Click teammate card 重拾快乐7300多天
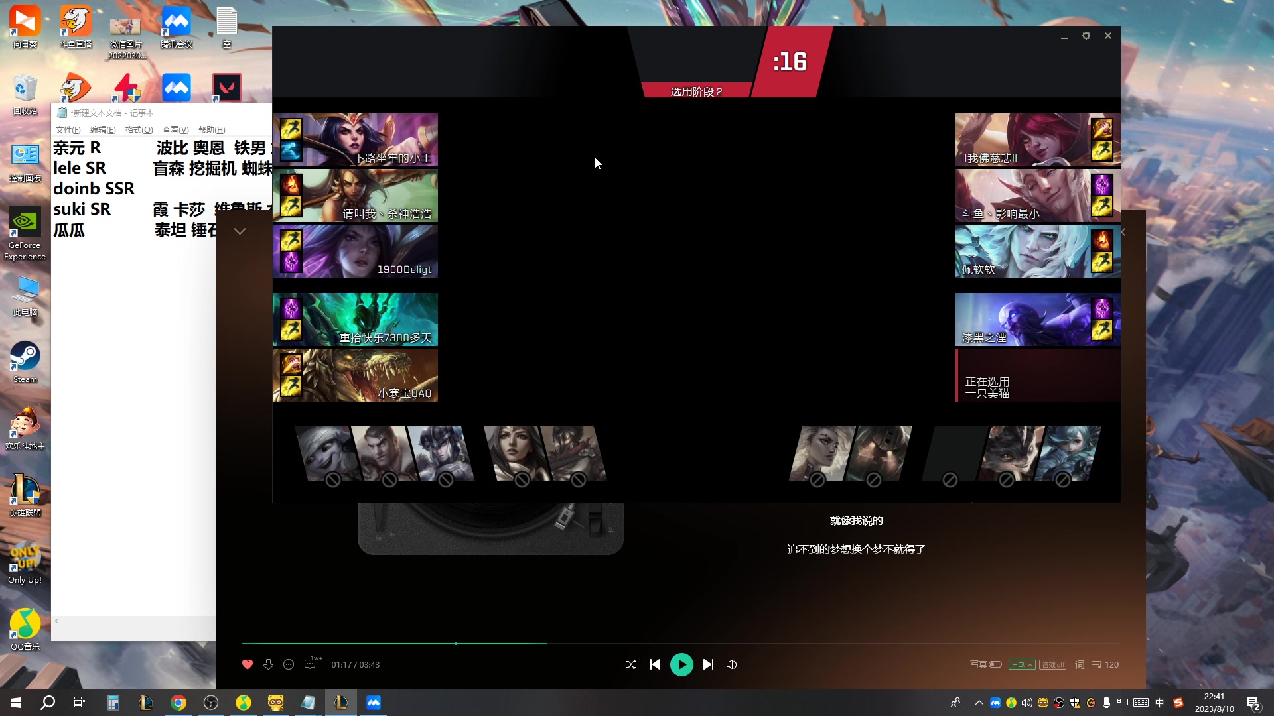This screenshot has width=1274, height=716. coord(355,320)
